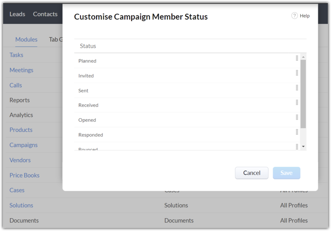This screenshot has width=331, height=231.
Task: Switch to the Modules tab
Action: point(26,39)
